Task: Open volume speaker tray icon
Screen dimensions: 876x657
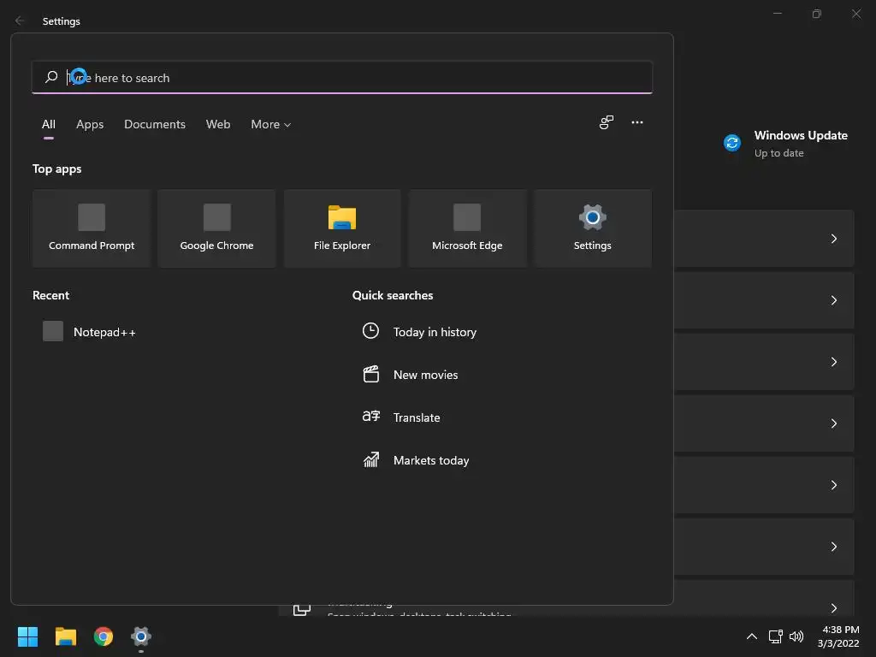Action: pos(796,636)
